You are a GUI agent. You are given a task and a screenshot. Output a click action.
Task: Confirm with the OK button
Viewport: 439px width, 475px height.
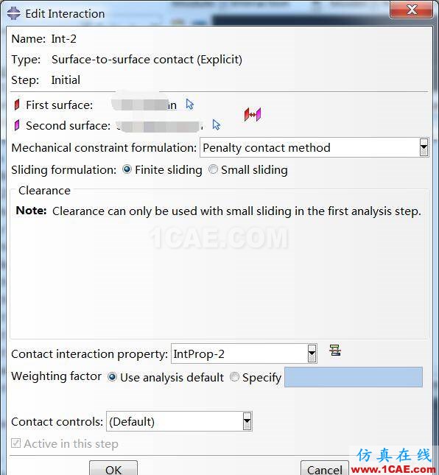click(x=113, y=468)
